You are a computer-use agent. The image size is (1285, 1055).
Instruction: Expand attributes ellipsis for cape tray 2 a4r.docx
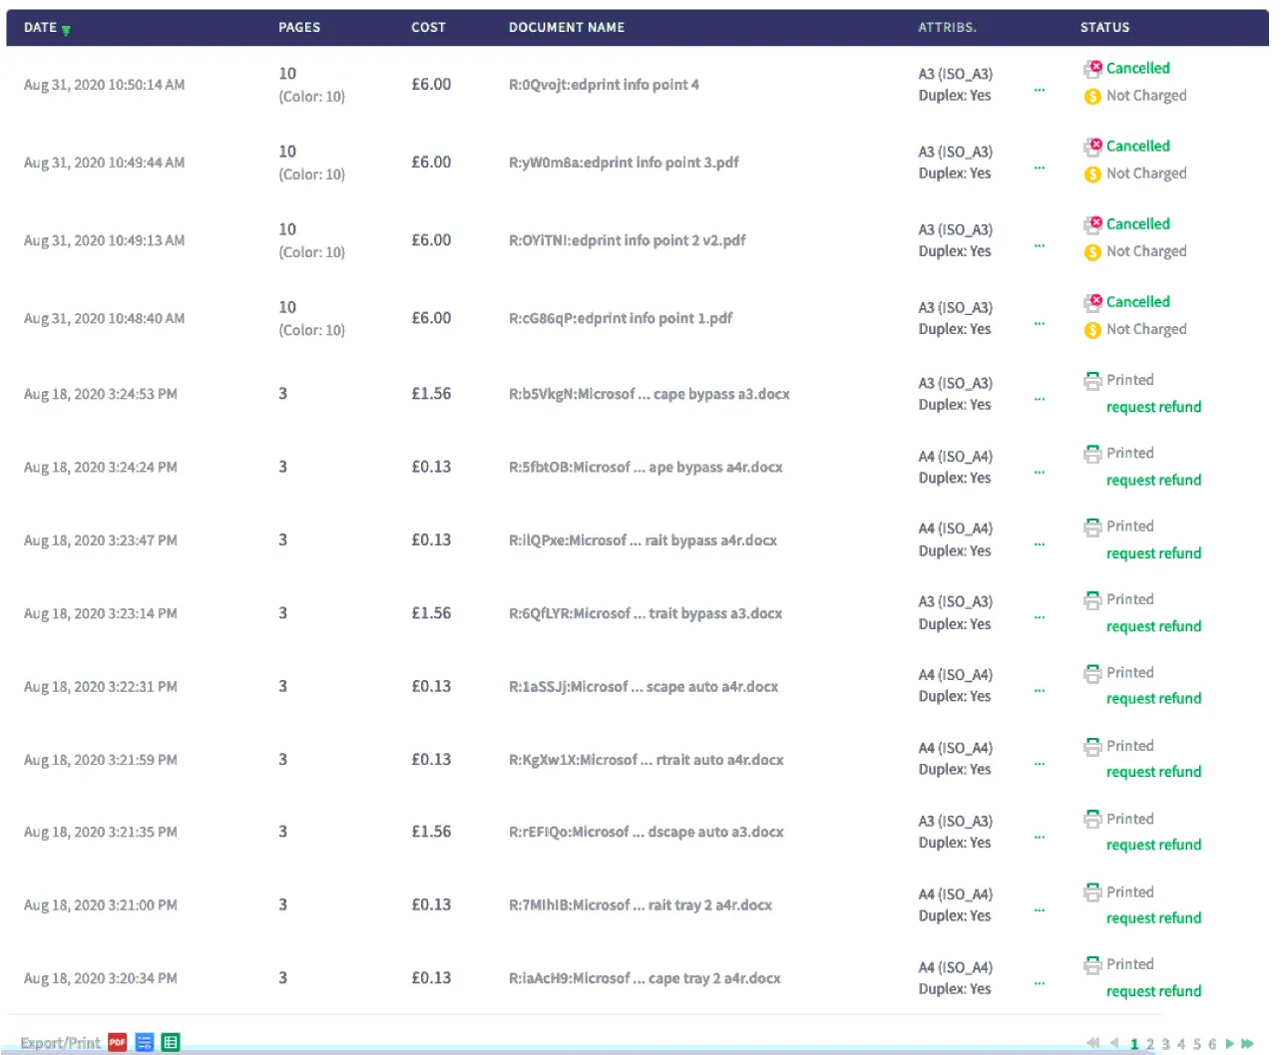pyautogui.click(x=1040, y=983)
